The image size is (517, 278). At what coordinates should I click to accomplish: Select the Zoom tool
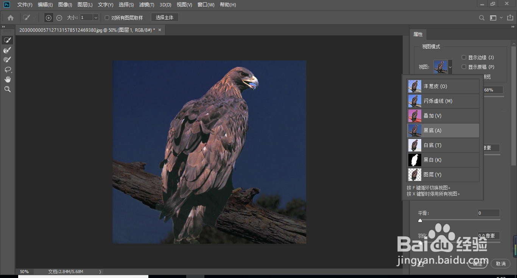click(x=7, y=89)
